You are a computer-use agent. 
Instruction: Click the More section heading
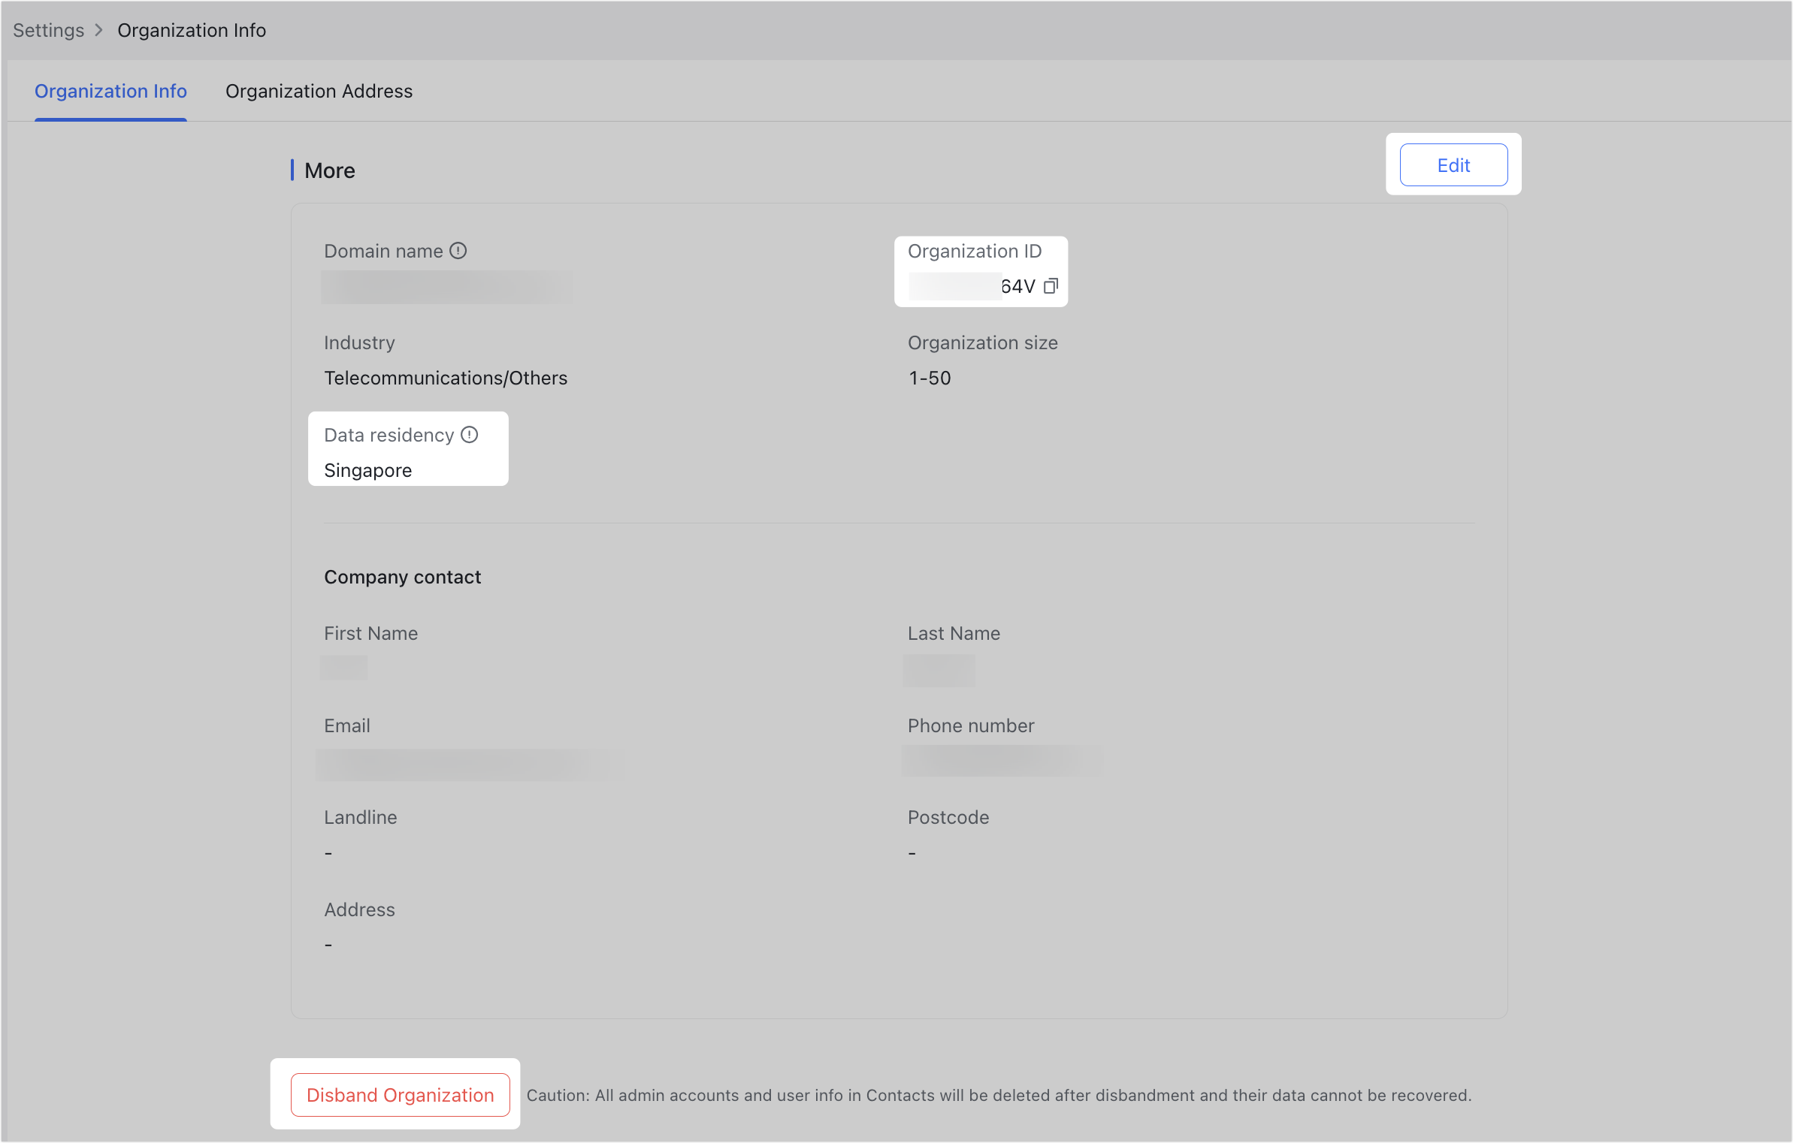(x=329, y=170)
